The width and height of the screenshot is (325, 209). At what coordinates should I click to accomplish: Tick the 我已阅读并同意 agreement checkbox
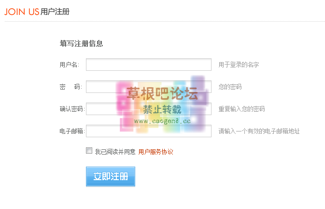coord(89,151)
